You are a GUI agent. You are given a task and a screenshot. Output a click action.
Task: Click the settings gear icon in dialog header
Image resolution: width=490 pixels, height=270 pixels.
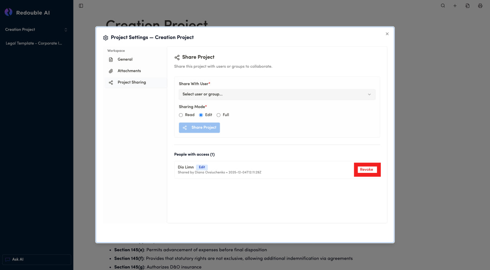(x=106, y=37)
